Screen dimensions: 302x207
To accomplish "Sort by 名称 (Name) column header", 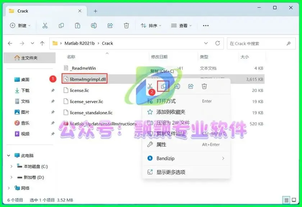I will coord(71,57).
